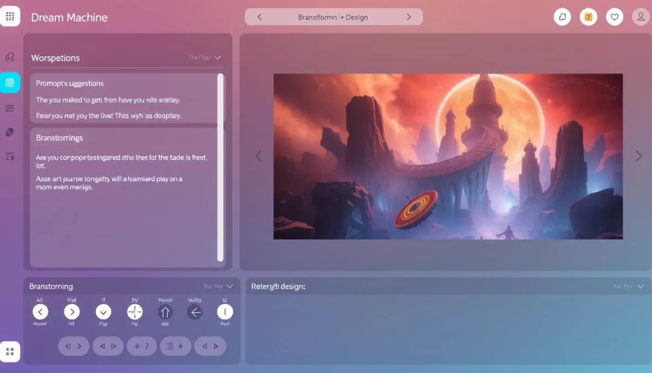Screen dimensions: 652x373
Task: Open the chat bubble icon in the top right
Action: 562,17
